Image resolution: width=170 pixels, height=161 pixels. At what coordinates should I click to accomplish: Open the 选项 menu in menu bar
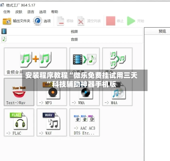42,12
